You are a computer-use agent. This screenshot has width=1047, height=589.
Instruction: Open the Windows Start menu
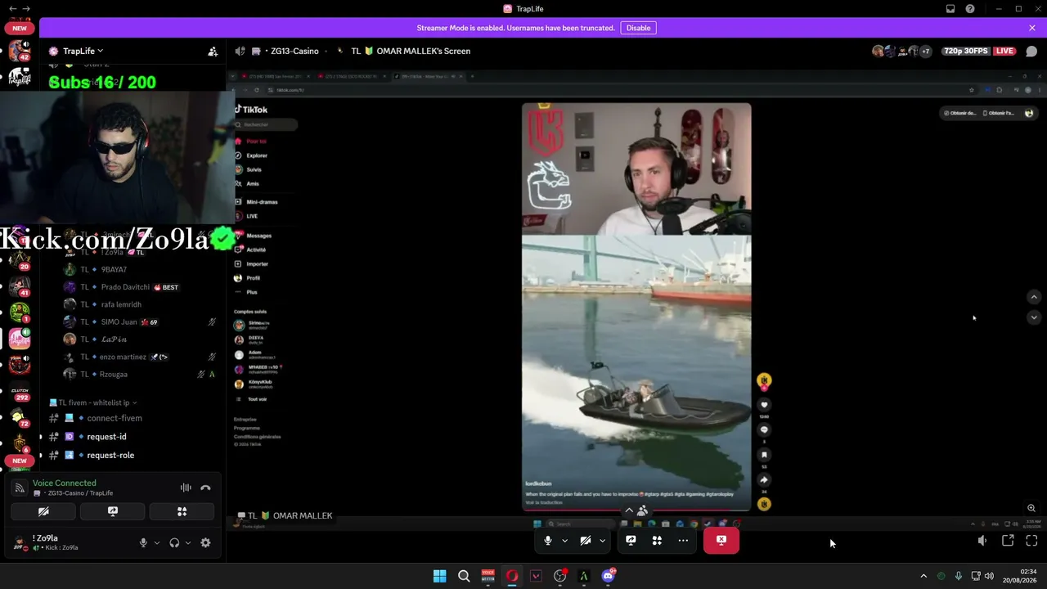pyautogui.click(x=439, y=576)
